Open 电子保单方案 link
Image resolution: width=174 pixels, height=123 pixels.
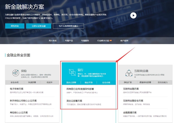click(x=16, y=89)
